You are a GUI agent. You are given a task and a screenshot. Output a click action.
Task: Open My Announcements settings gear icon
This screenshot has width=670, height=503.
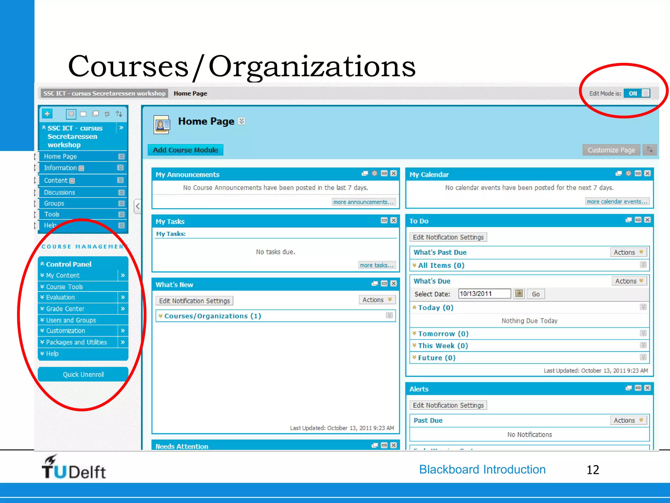coord(374,173)
